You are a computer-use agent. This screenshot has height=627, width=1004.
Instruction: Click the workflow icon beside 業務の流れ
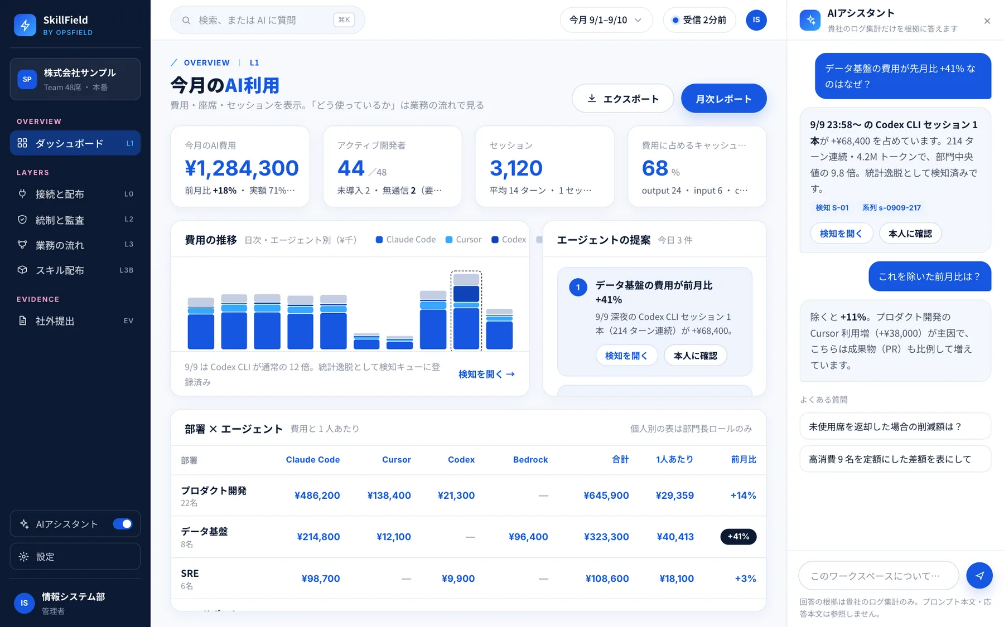coord(22,245)
